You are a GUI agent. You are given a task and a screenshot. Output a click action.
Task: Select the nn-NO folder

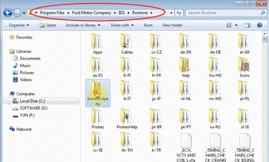click(215, 90)
